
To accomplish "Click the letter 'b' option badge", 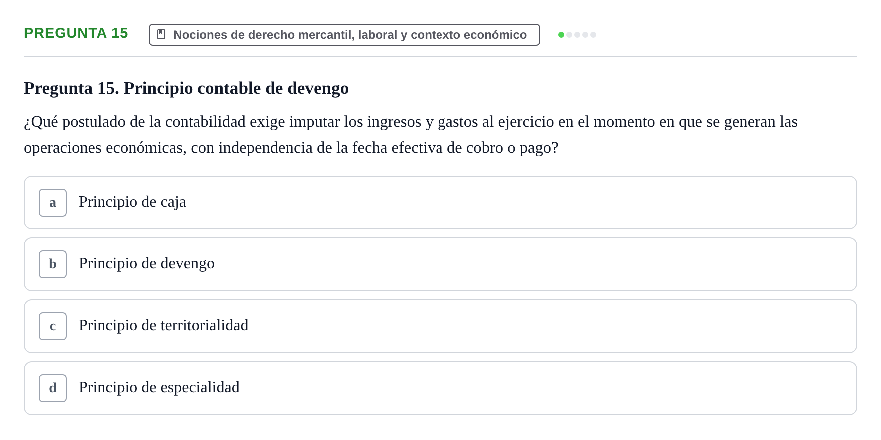I will pos(53,264).
